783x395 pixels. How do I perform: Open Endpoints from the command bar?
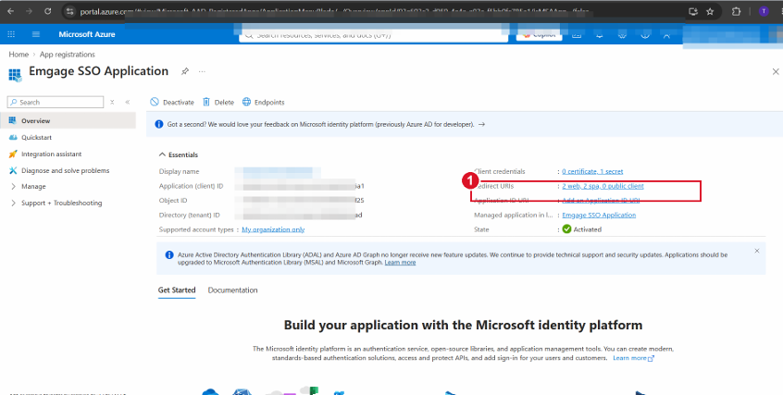pyautogui.click(x=263, y=102)
